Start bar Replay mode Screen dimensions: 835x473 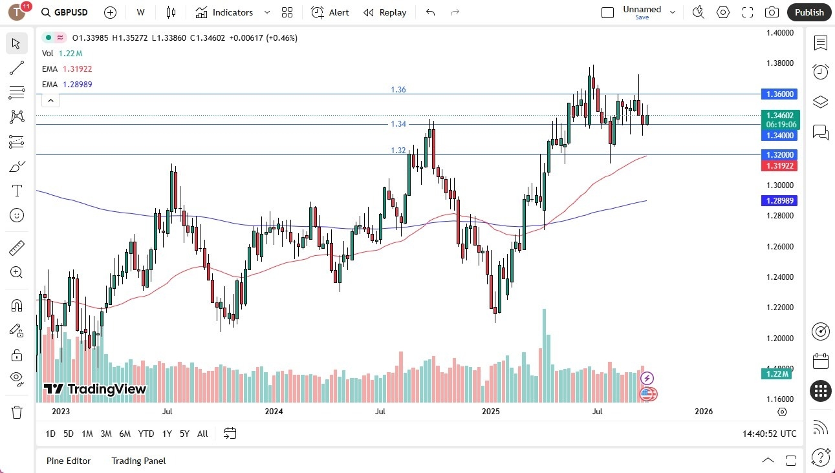(x=385, y=12)
